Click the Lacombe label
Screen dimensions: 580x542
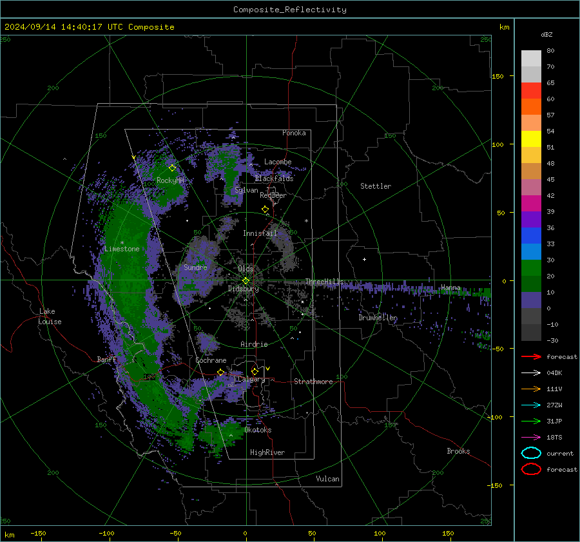[x=278, y=162]
